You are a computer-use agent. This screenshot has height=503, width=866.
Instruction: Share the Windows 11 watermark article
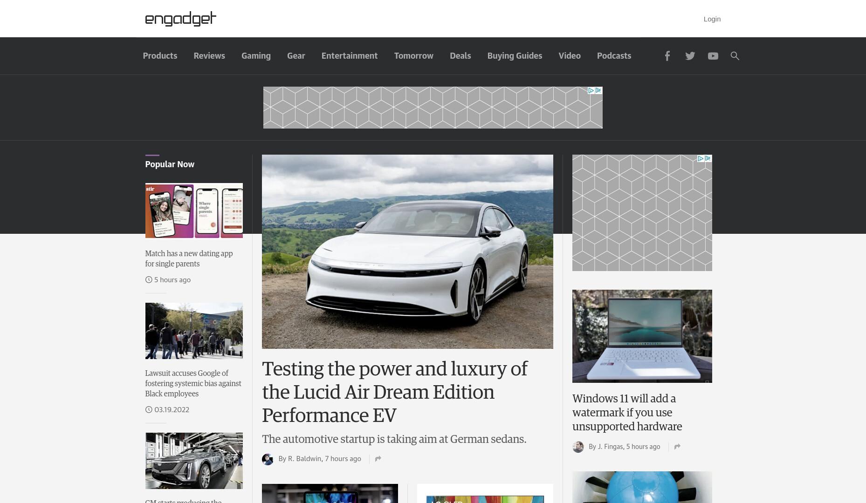677,447
